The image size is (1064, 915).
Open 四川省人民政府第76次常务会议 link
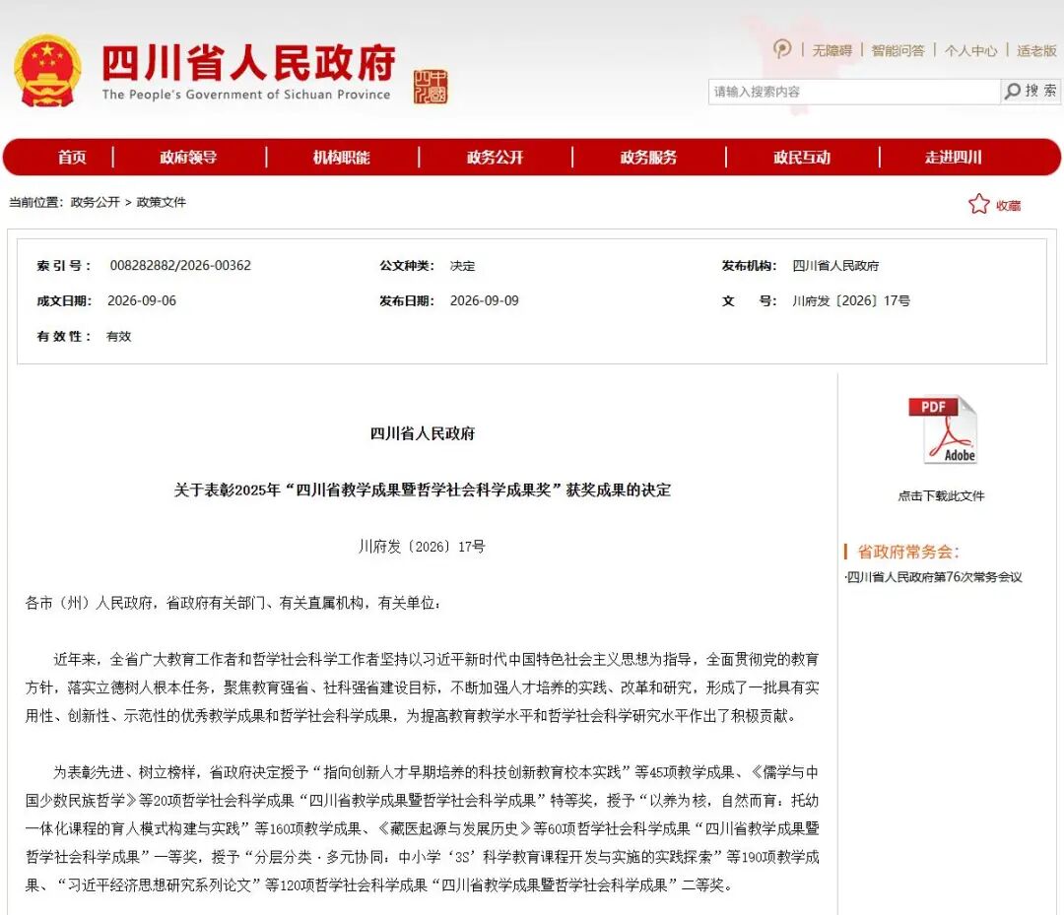(934, 576)
